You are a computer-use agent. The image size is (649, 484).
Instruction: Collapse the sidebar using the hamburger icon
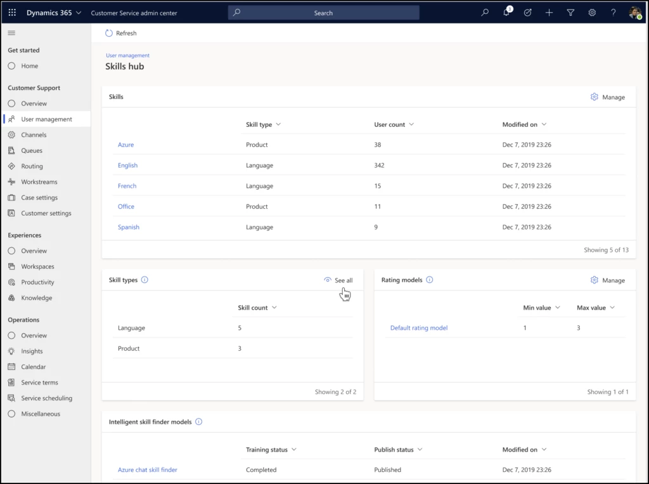(x=11, y=34)
